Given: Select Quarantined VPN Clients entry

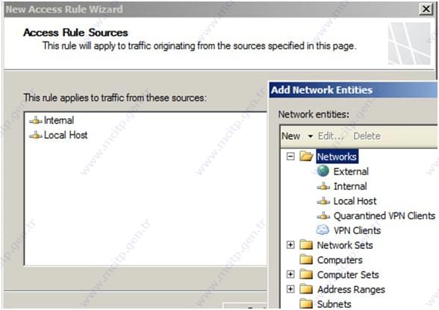Looking at the screenshot, I should tap(384, 216).
